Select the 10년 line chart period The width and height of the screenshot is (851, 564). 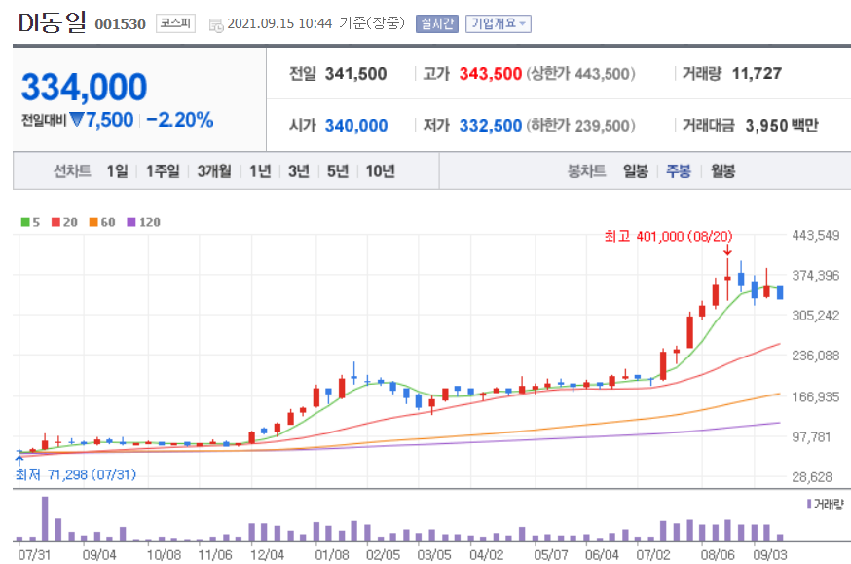380,171
